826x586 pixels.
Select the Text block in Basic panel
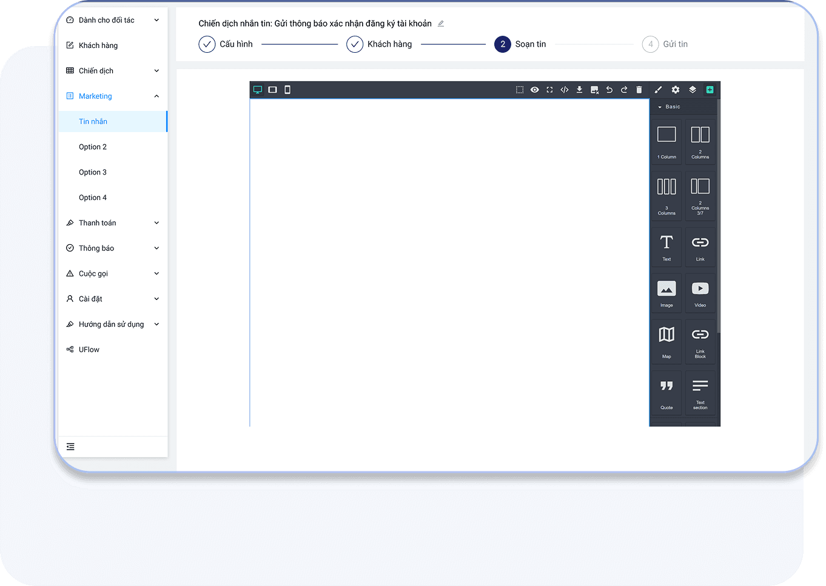pyautogui.click(x=666, y=247)
